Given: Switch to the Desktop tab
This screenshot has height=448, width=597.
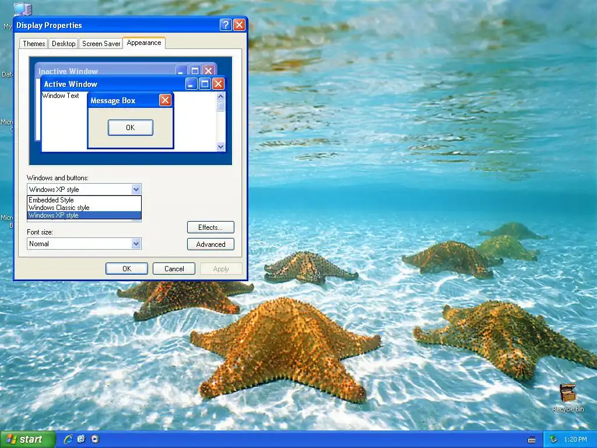Looking at the screenshot, I should click(64, 43).
